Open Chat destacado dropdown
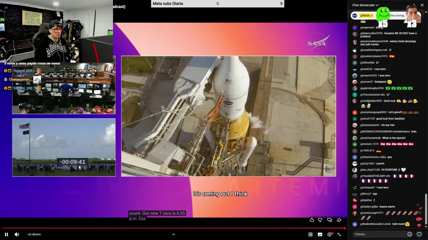The image size is (428, 240). tap(365, 5)
